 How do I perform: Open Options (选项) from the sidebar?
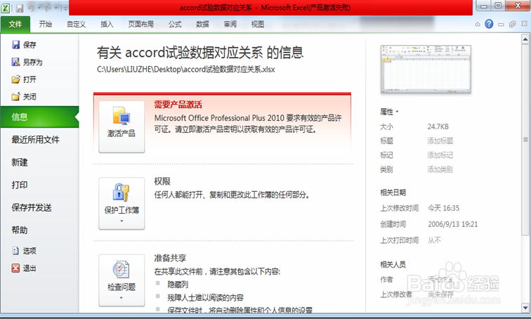(24, 251)
